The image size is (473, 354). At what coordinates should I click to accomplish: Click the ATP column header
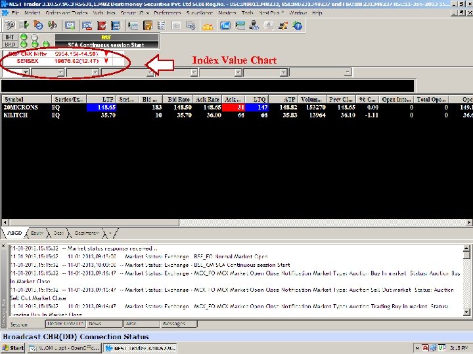pyautogui.click(x=284, y=100)
